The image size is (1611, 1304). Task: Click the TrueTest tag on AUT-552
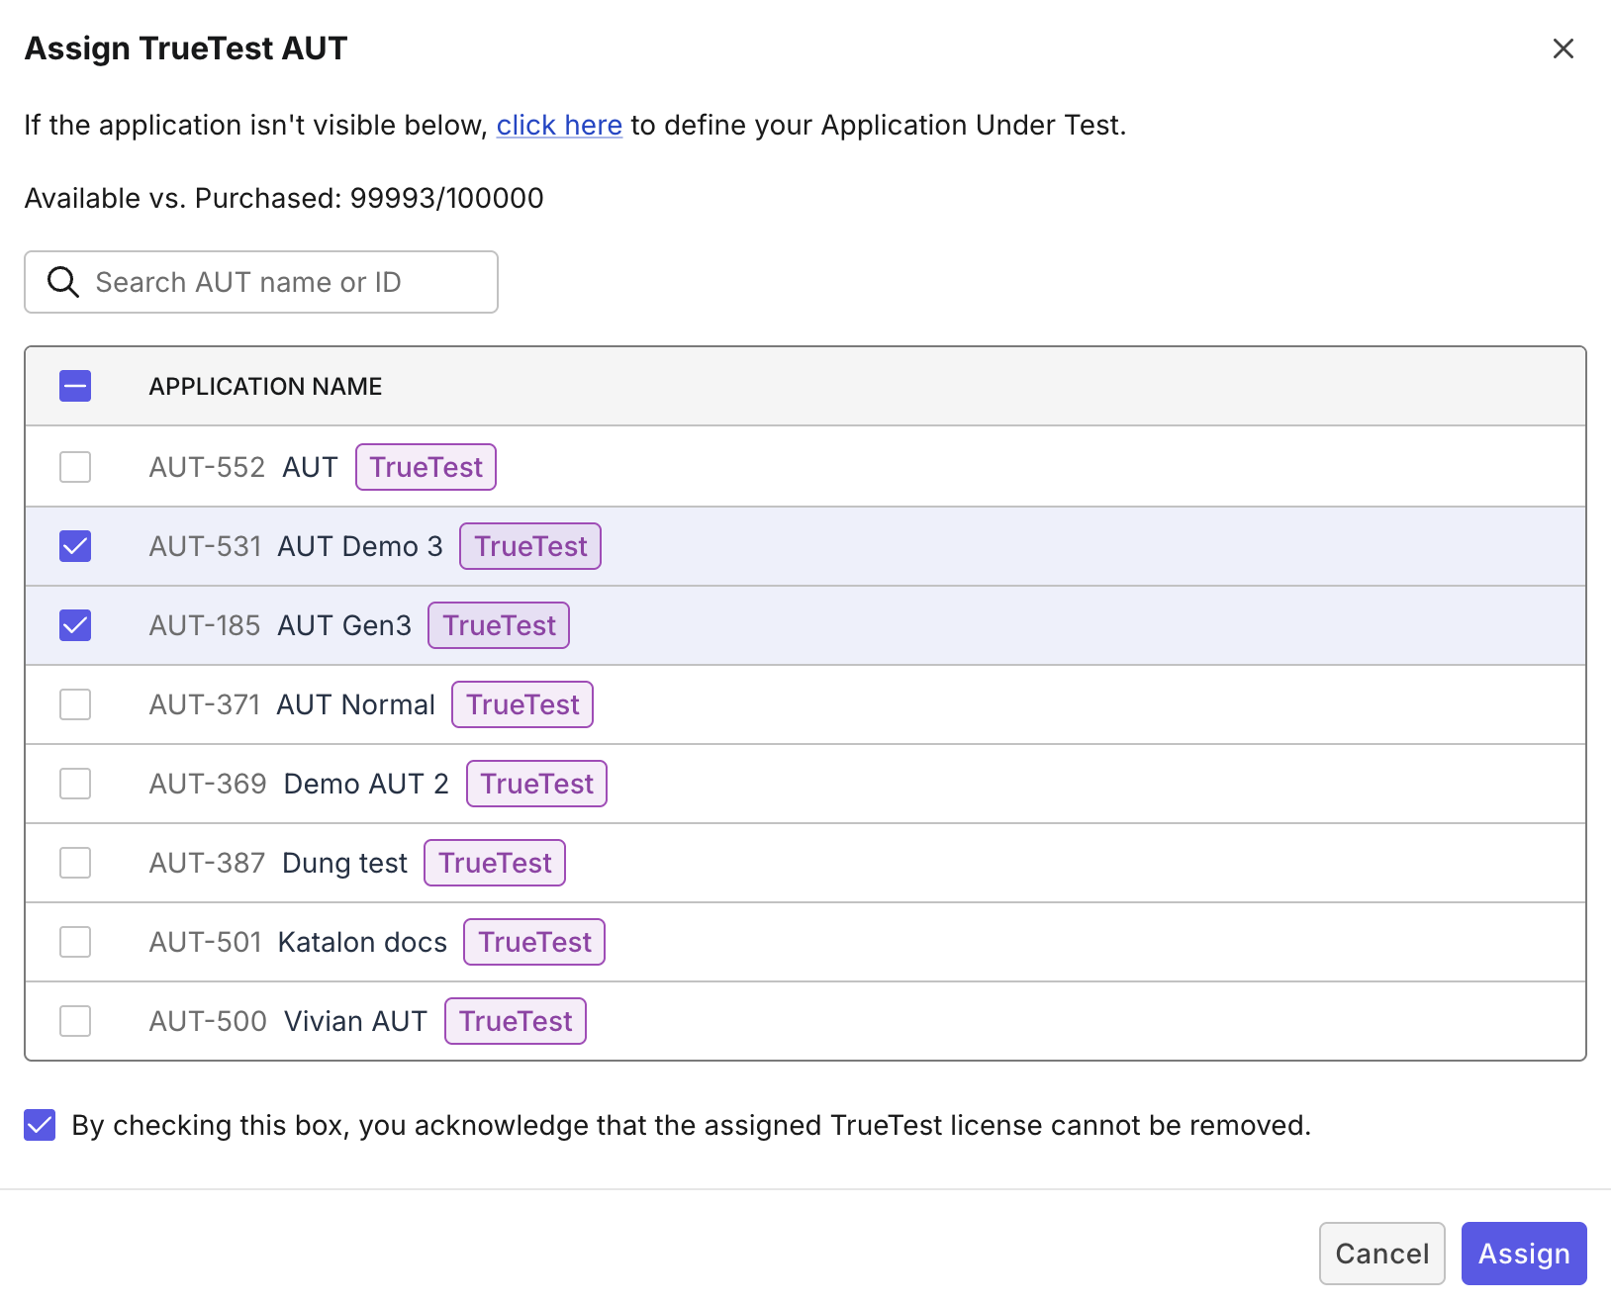(x=426, y=467)
